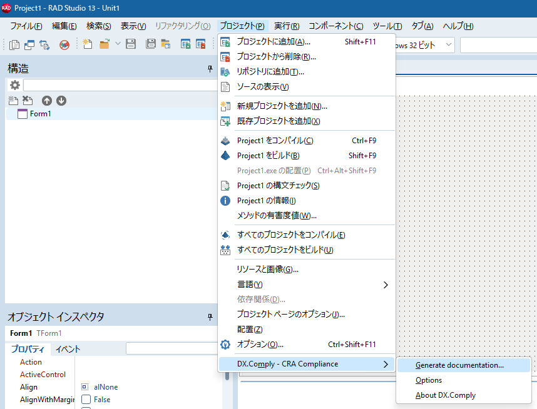Toggle the AlignWithMargins False checkbox

86,400
